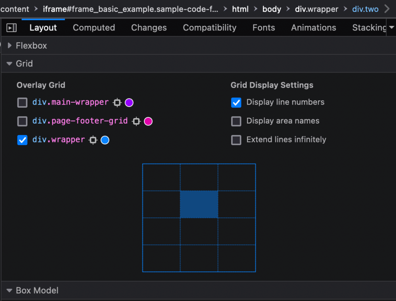Enable the div.main-wrapper grid overlay
396x301 pixels.
click(x=22, y=102)
